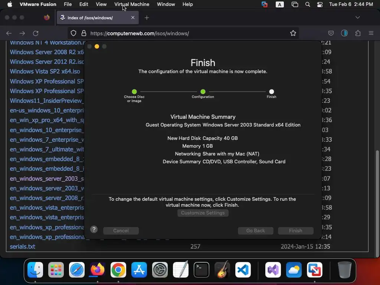Click the Configuration step dot
This screenshot has height=285, width=380.
pos(203,92)
